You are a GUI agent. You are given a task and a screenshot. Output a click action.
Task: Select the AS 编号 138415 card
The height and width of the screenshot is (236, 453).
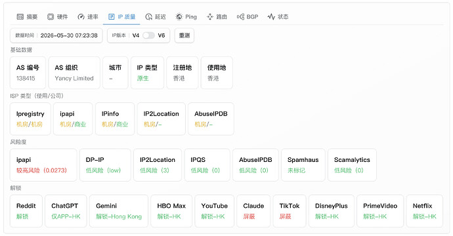[28, 73]
